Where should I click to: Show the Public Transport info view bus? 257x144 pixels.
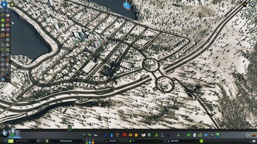[x=8, y=40]
